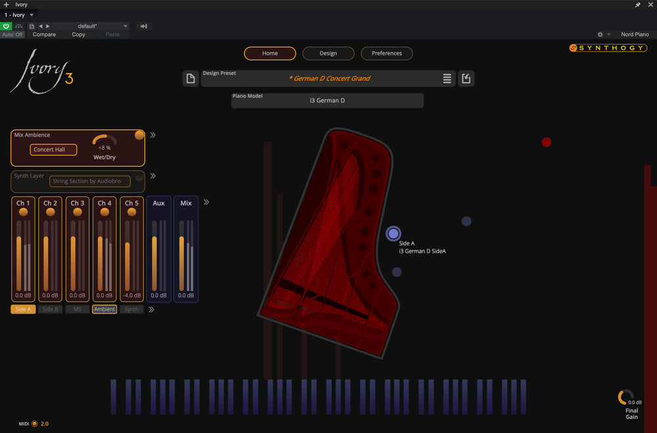Switch to the Home tab

click(x=270, y=53)
